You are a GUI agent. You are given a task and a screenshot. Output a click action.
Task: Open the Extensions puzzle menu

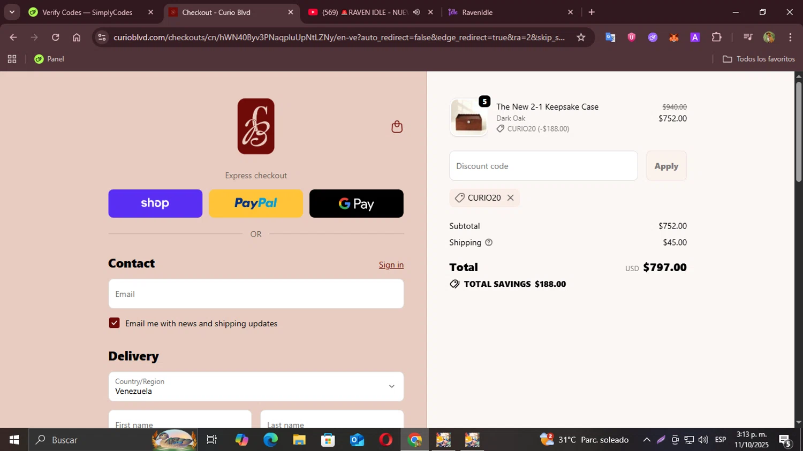point(716,37)
